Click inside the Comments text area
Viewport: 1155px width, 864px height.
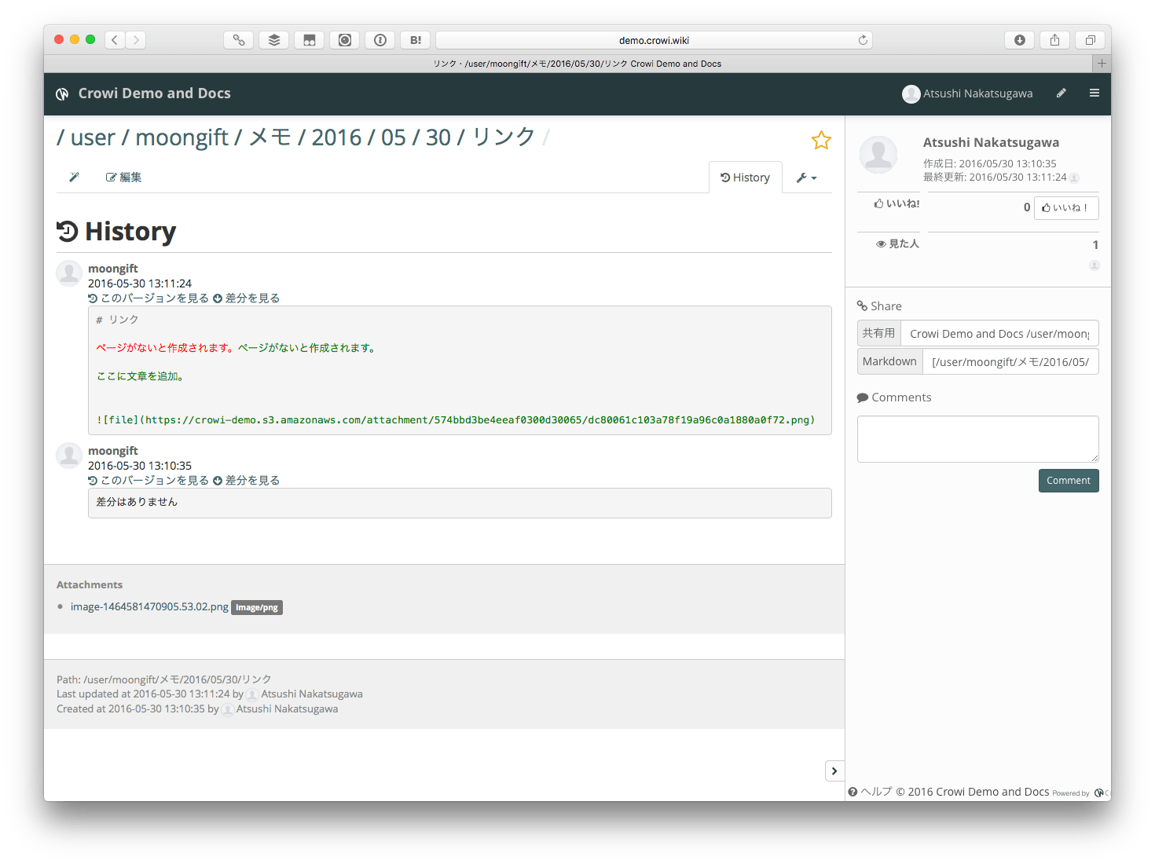(x=977, y=439)
